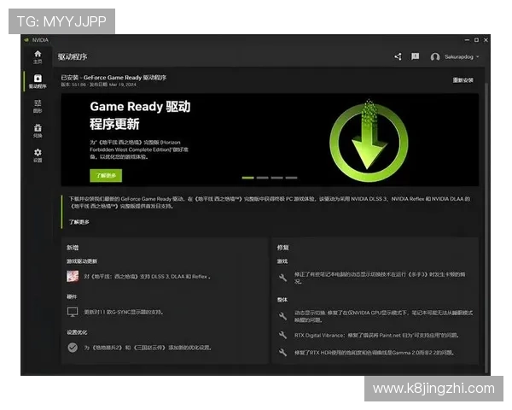Image resolution: width=512 pixels, height=410 pixels.
Task: Click the share icon in header
Action: point(398,56)
